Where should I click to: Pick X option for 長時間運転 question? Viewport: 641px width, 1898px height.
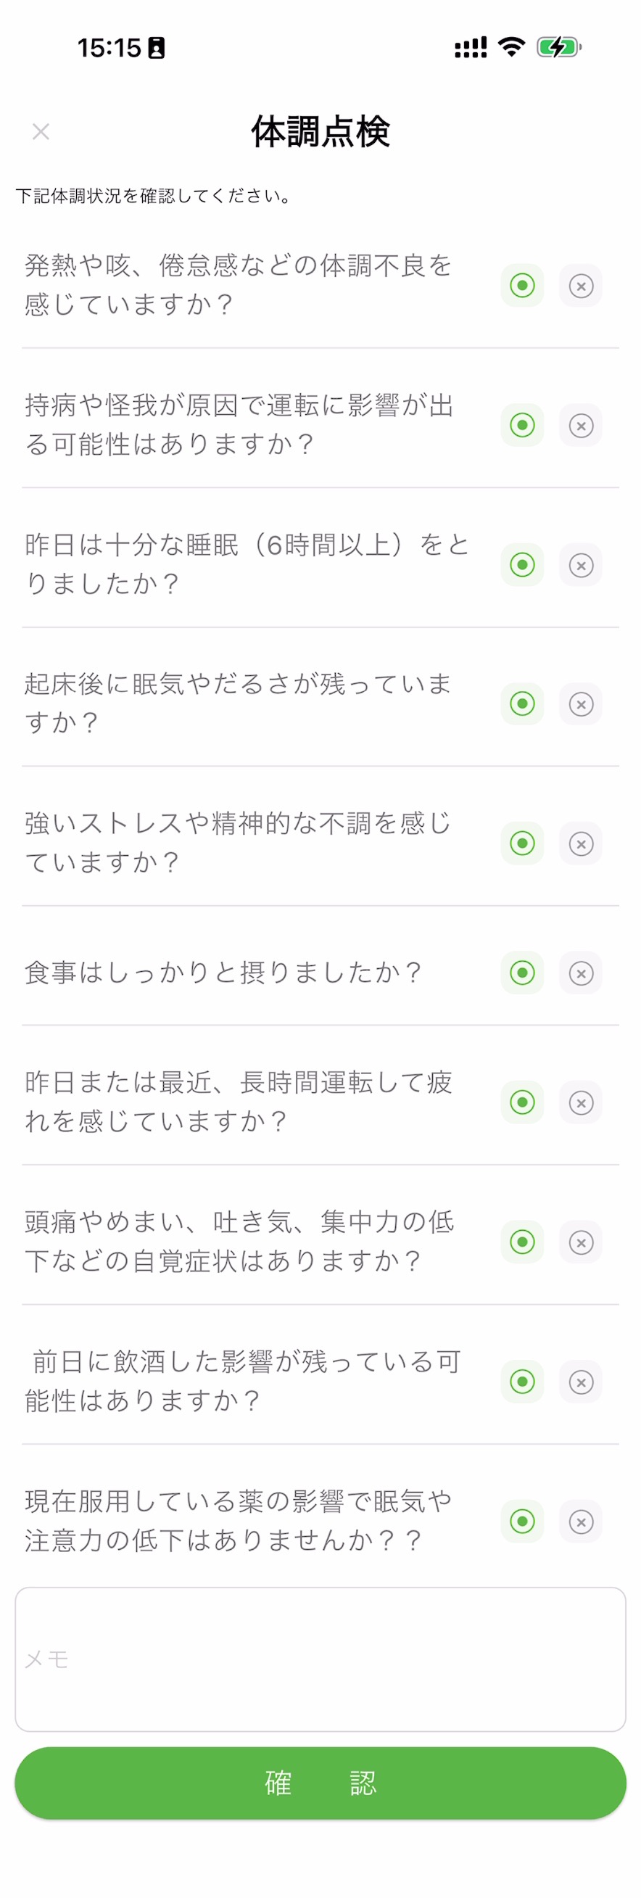[x=581, y=1102]
